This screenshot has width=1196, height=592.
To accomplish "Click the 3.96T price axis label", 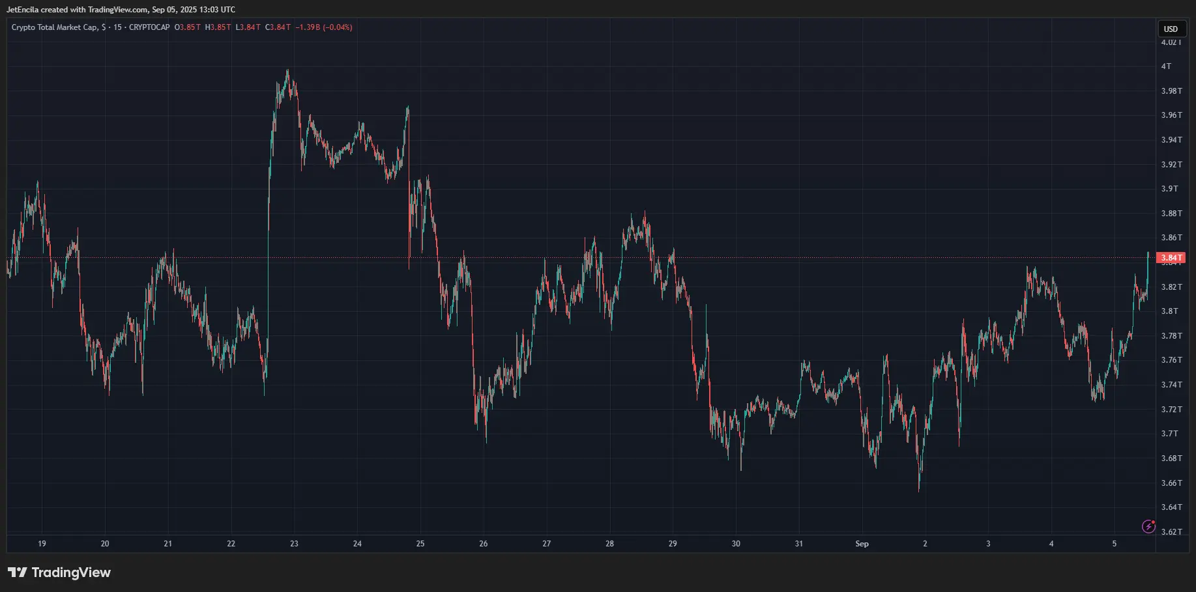I will (1171, 115).
